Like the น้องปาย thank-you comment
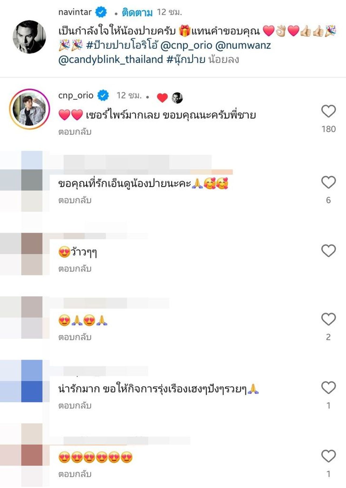Viewport: 346px width, 488px height. tap(328, 182)
